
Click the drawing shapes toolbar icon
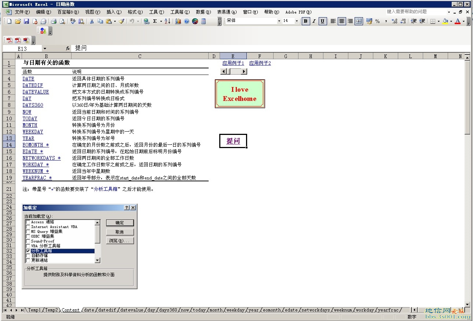click(43, 31)
